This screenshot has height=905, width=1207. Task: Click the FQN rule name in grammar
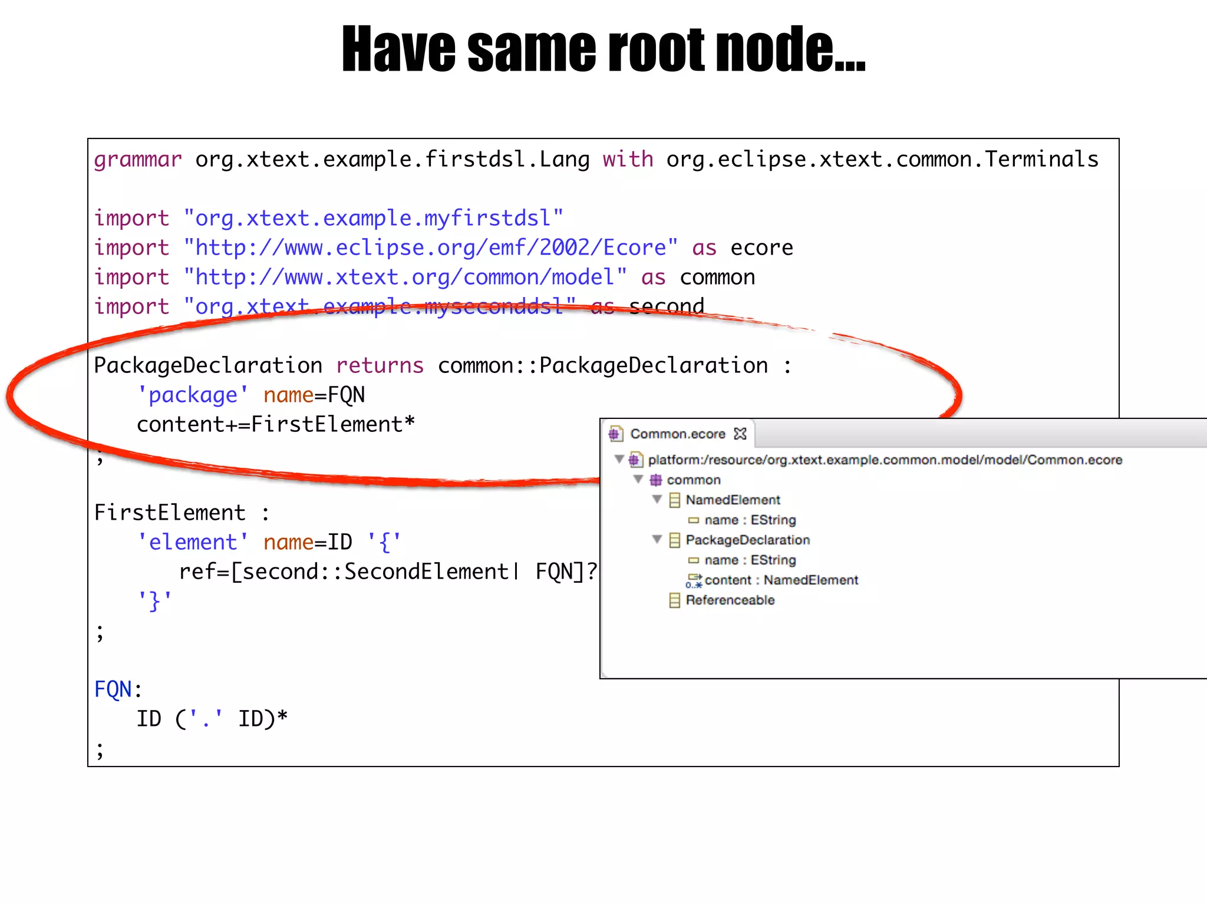tap(113, 689)
